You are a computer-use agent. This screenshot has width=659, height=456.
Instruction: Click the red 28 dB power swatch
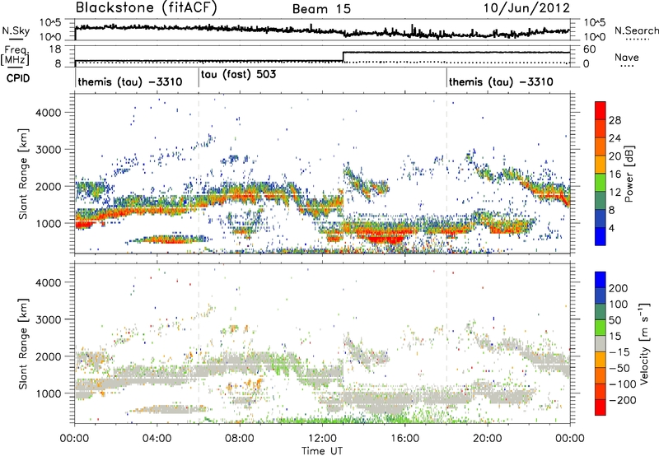click(601, 111)
